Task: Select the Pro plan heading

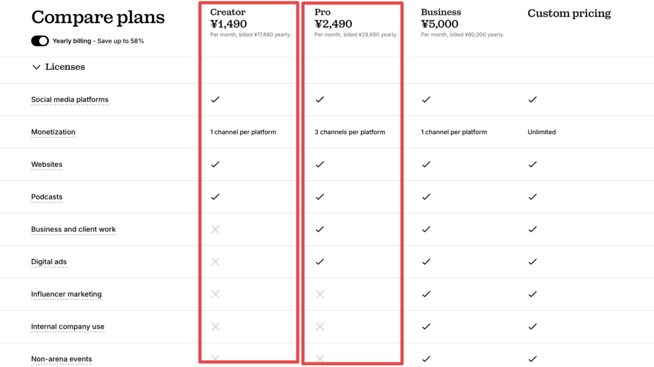Action: tap(323, 12)
